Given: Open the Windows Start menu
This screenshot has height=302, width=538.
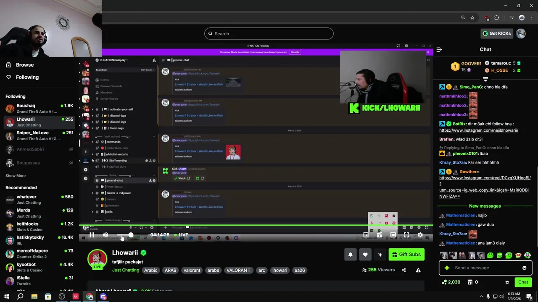Looking at the screenshot, I should 6,297.
